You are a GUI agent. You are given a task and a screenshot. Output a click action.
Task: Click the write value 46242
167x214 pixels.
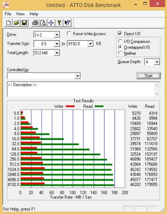pyautogui.click(x=136, y=169)
